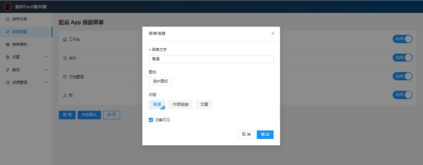Screen dimensions: 423x165
Task: Select the 外部链接 content option
Action: tap(180, 105)
